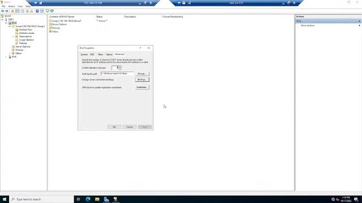Click the pin icon on the 192.168 session bar

(36, 3)
